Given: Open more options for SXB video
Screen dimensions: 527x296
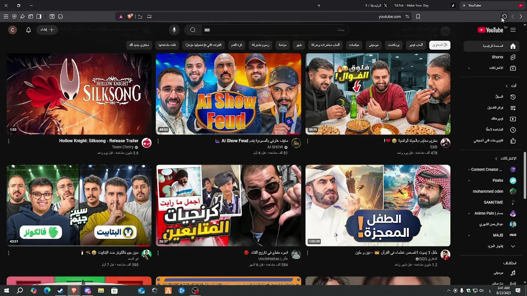Looking at the screenshot, I should coord(308,141).
